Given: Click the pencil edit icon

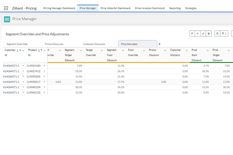Looking at the screenshot, I should [x=203, y=34].
